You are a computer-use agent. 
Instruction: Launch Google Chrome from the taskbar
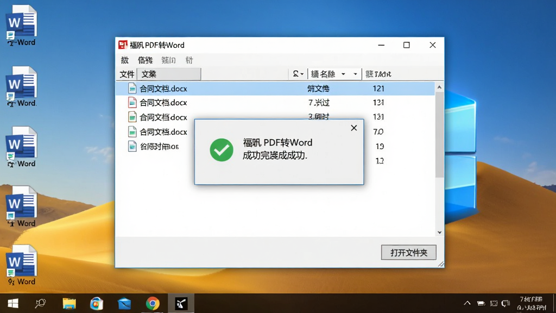coord(153,303)
